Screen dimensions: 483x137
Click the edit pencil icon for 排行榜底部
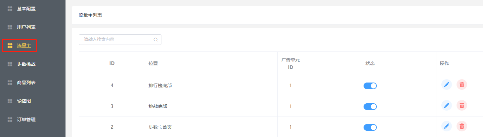tap(447, 85)
